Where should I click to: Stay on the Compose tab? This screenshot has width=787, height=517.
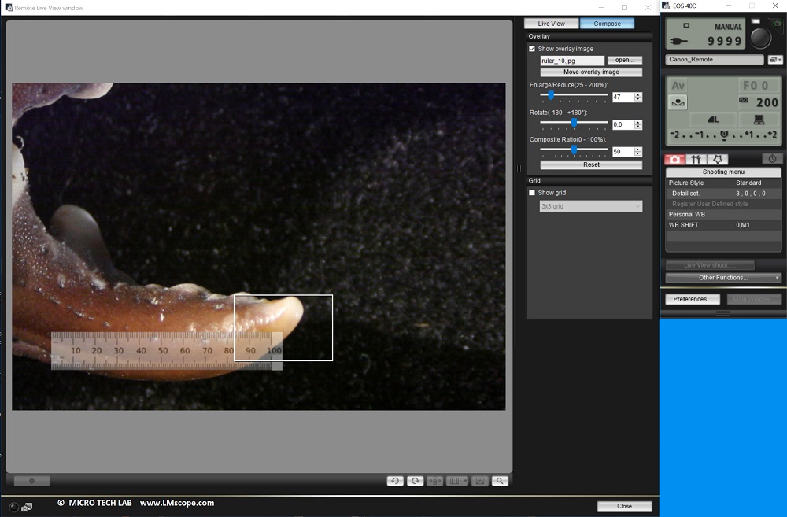(607, 23)
